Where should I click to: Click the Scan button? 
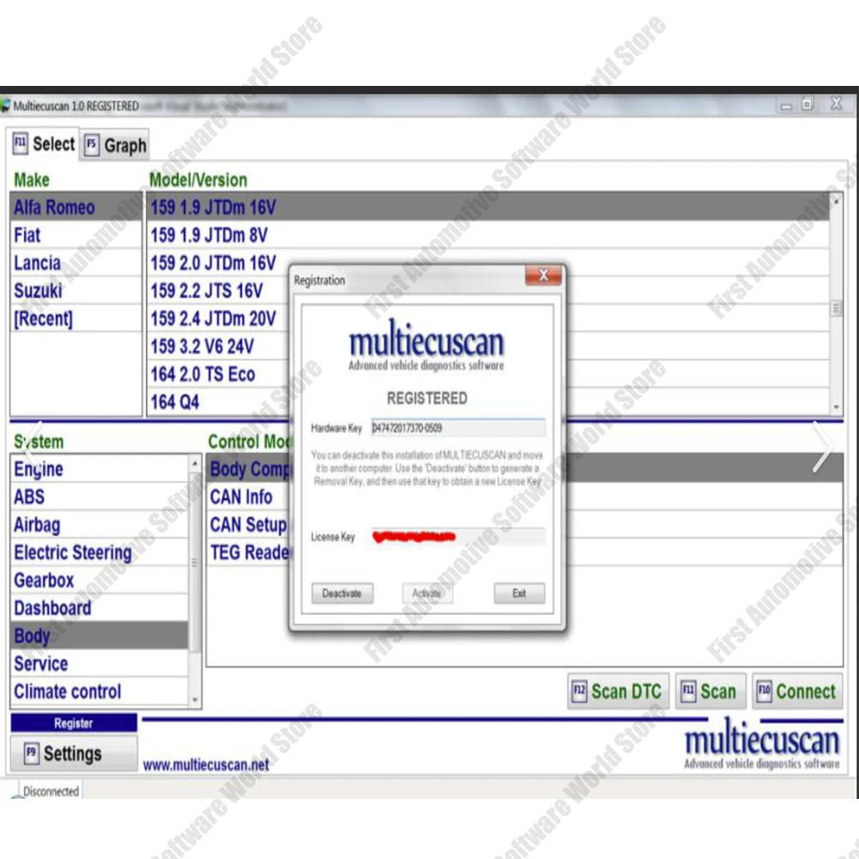tap(710, 691)
